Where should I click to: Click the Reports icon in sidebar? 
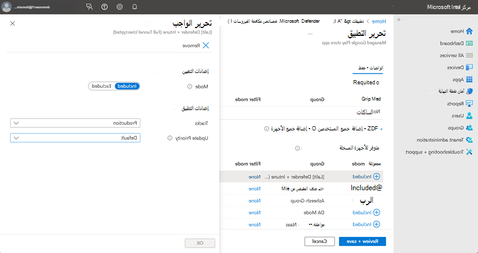click(470, 103)
